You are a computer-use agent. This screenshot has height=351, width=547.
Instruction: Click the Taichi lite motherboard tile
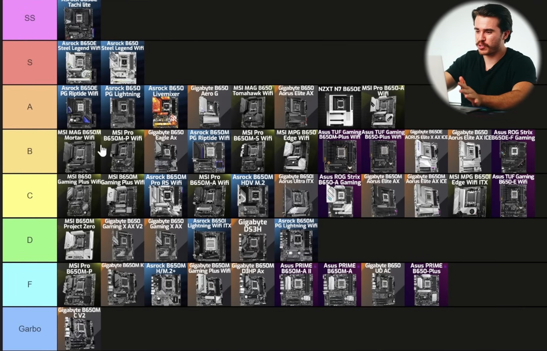coord(79,20)
